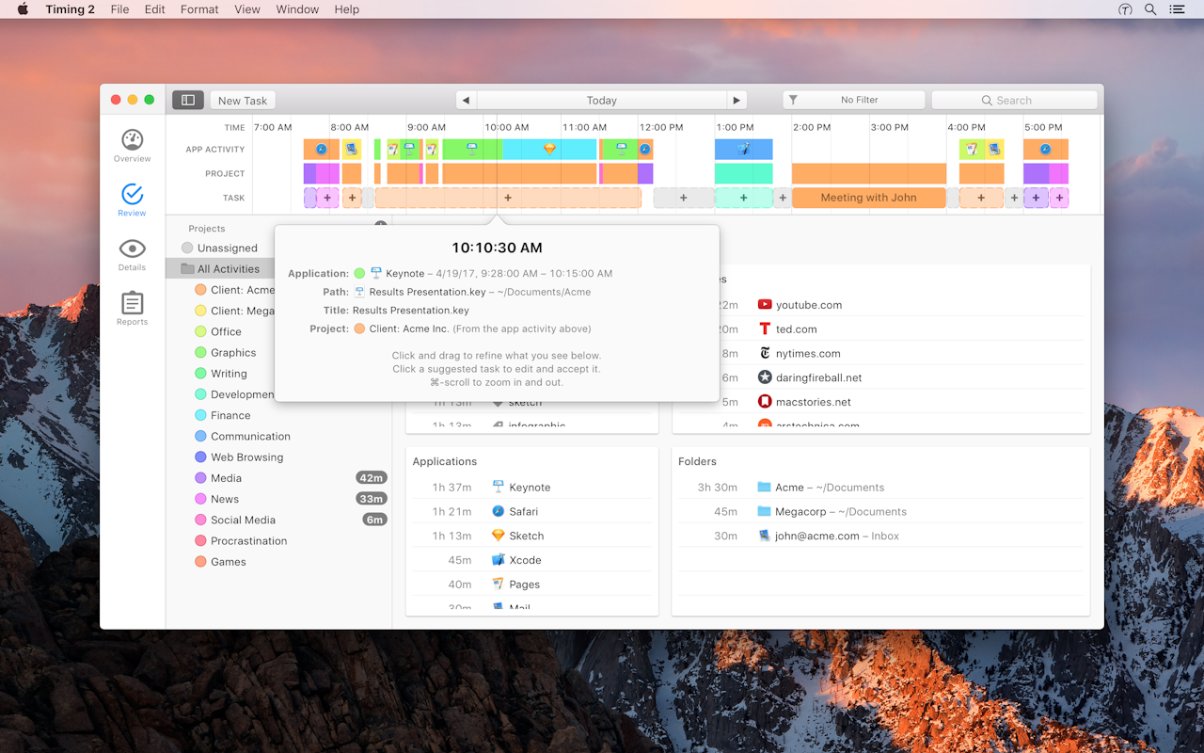The image size is (1204, 753).
Task: Click the Keynote icon in the Applications list
Action: tap(497, 487)
